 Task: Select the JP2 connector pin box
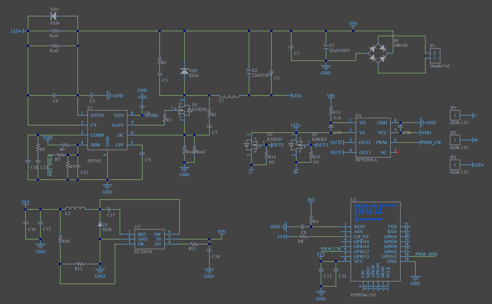click(x=455, y=140)
